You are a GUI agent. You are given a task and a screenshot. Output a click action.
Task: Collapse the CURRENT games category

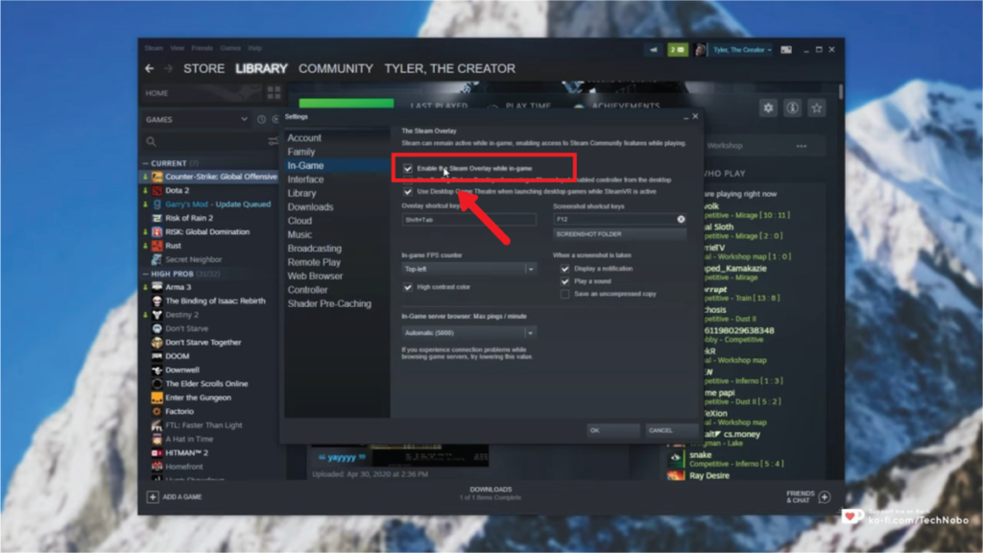(x=146, y=163)
